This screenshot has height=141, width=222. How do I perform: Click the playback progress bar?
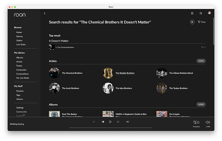coord(110,128)
